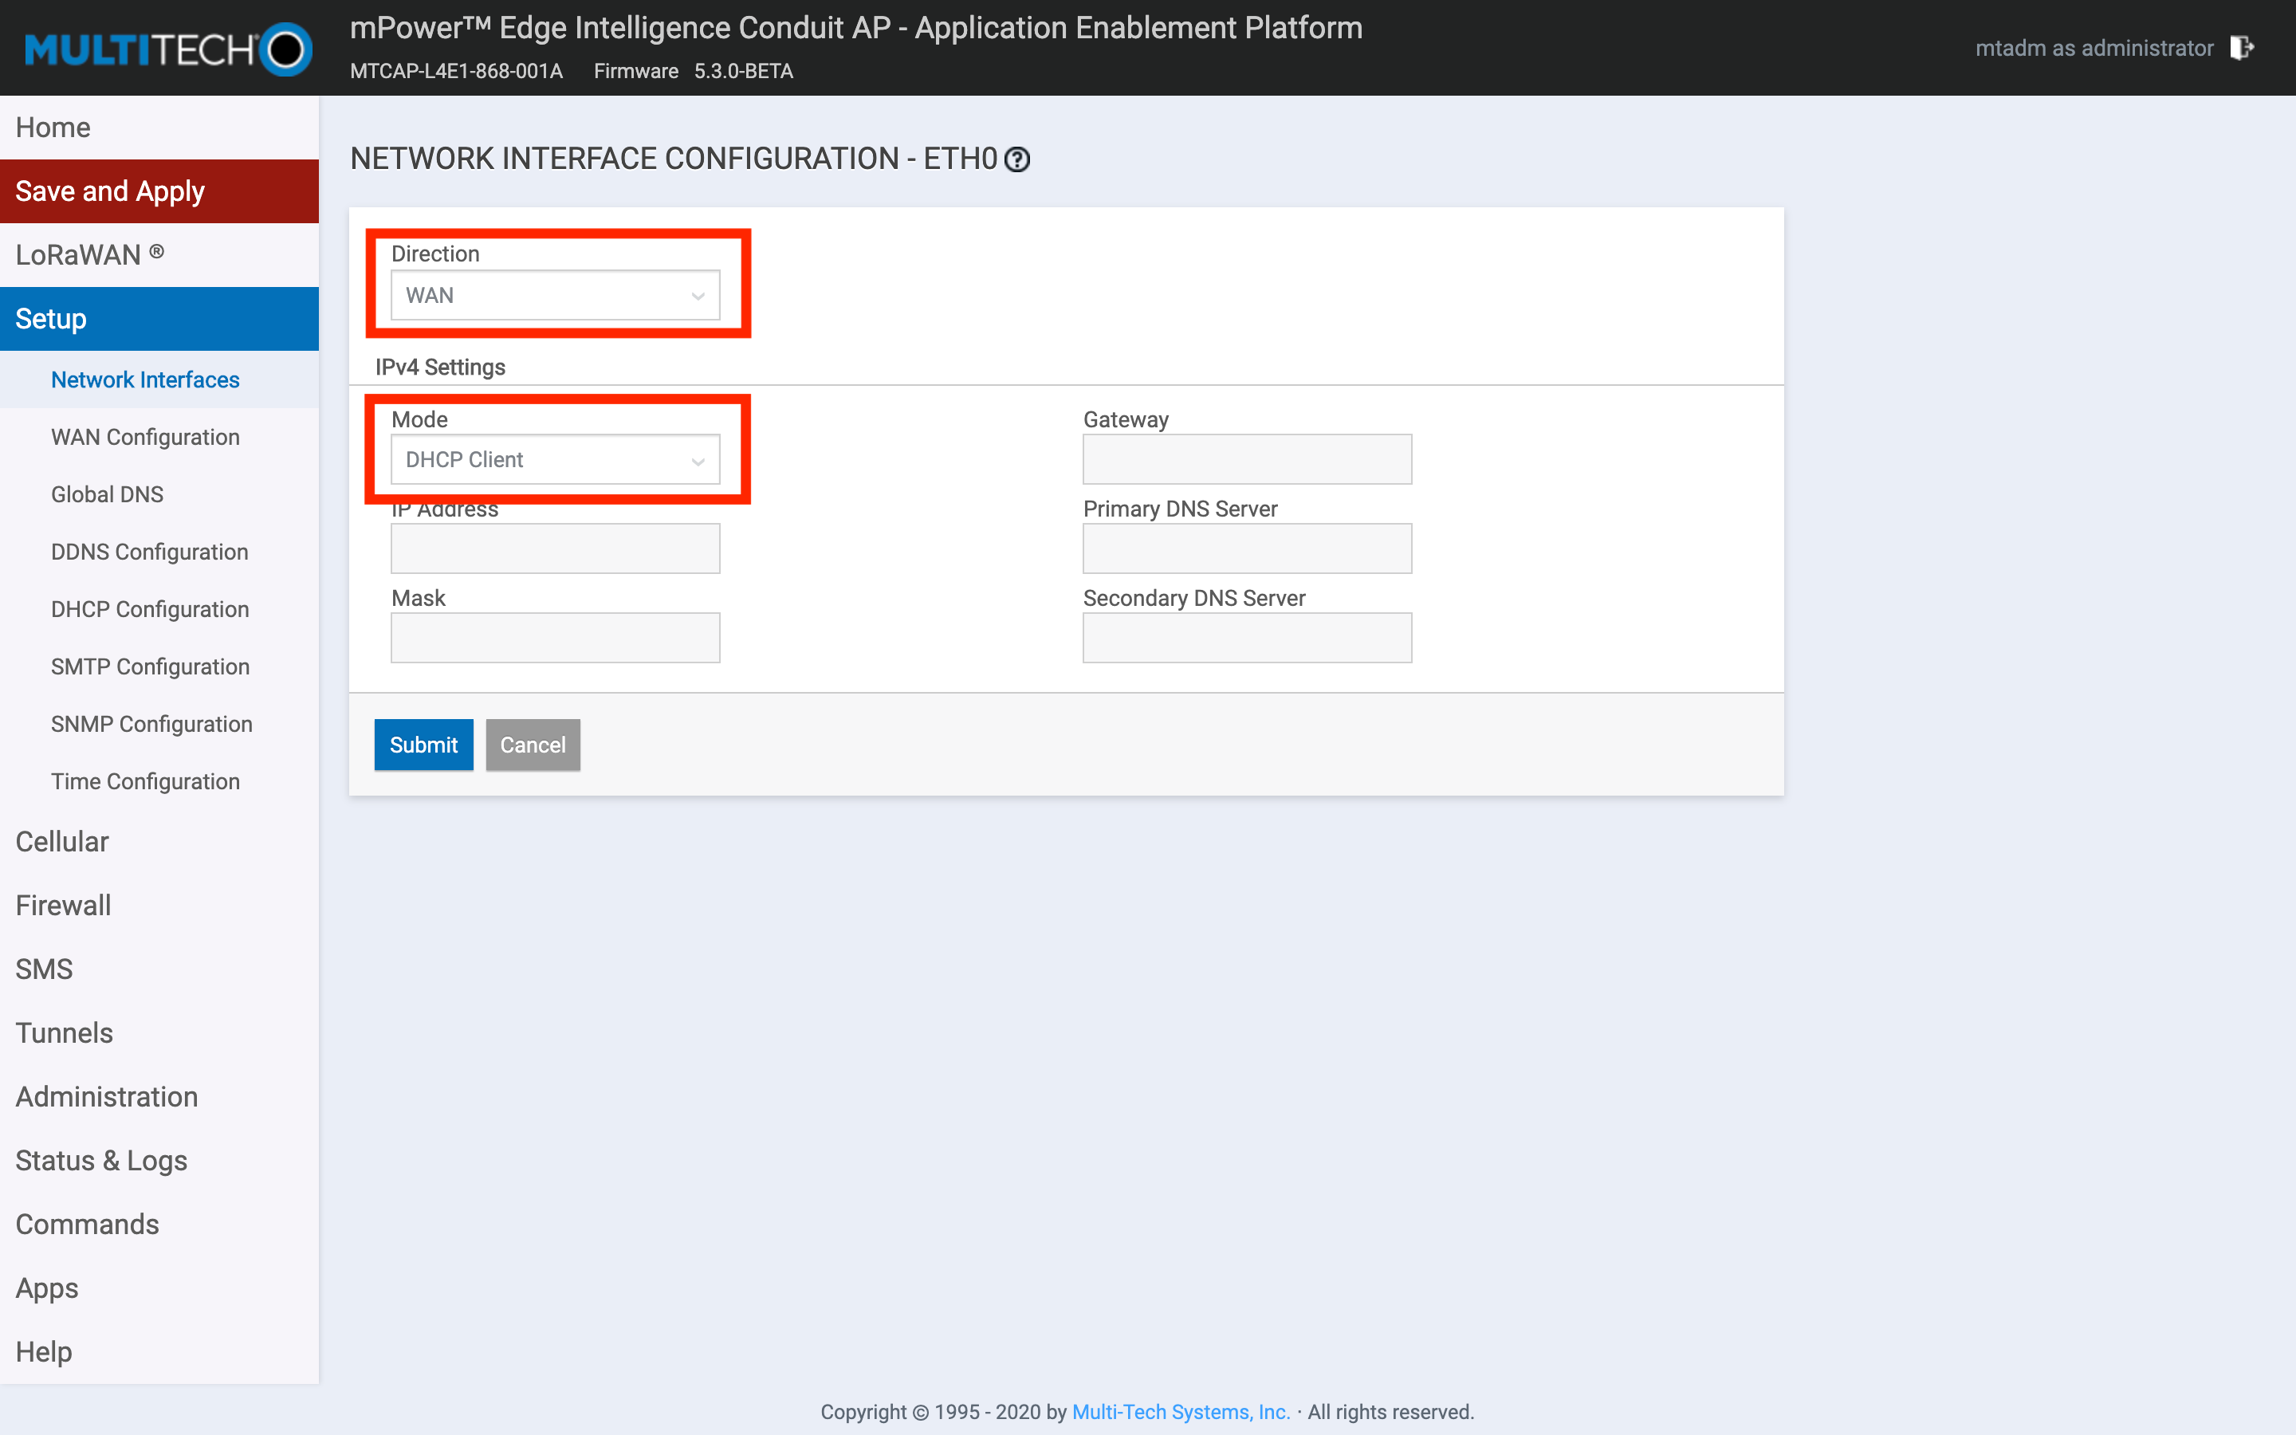2296x1435 pixels.
Task: Focus the Primary DNS Server field
Action: (x=1247, y=548)
